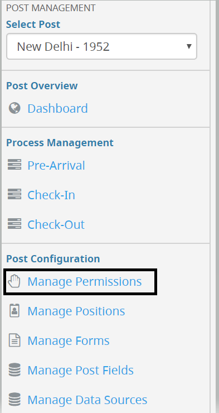Open the Check-Out process link

[x=56, y=224]
